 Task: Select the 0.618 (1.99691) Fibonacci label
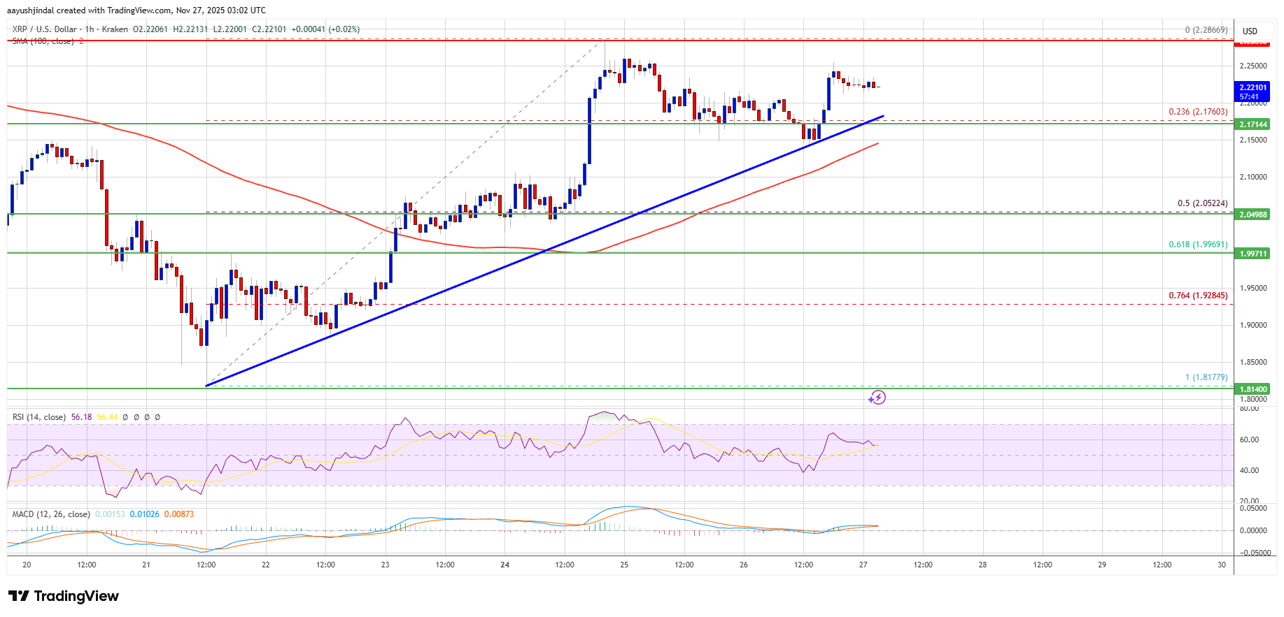pyautogui.click(x=1197, y=245)
